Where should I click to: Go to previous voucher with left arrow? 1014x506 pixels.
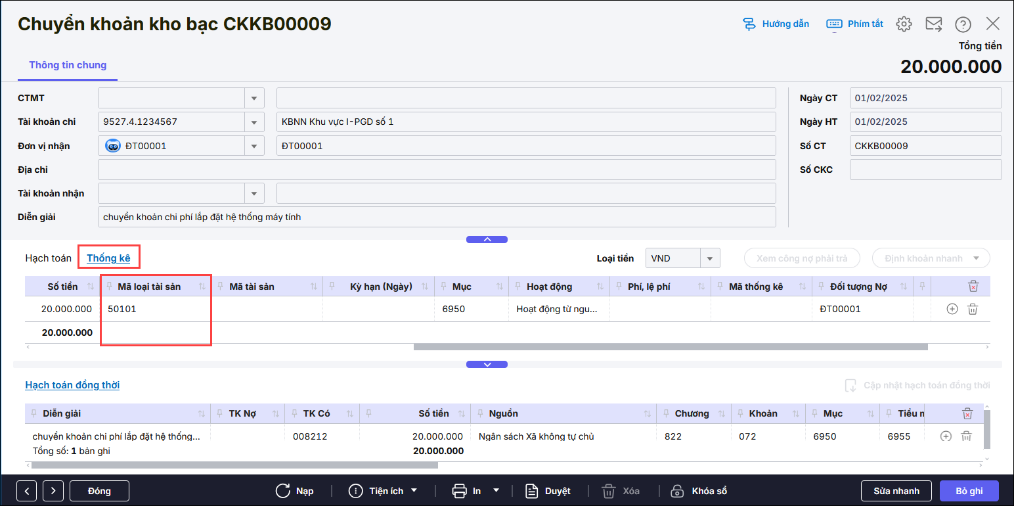(x=27, y=491)
